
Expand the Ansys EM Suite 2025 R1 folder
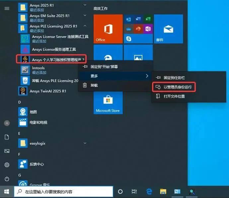pos(85,16)
